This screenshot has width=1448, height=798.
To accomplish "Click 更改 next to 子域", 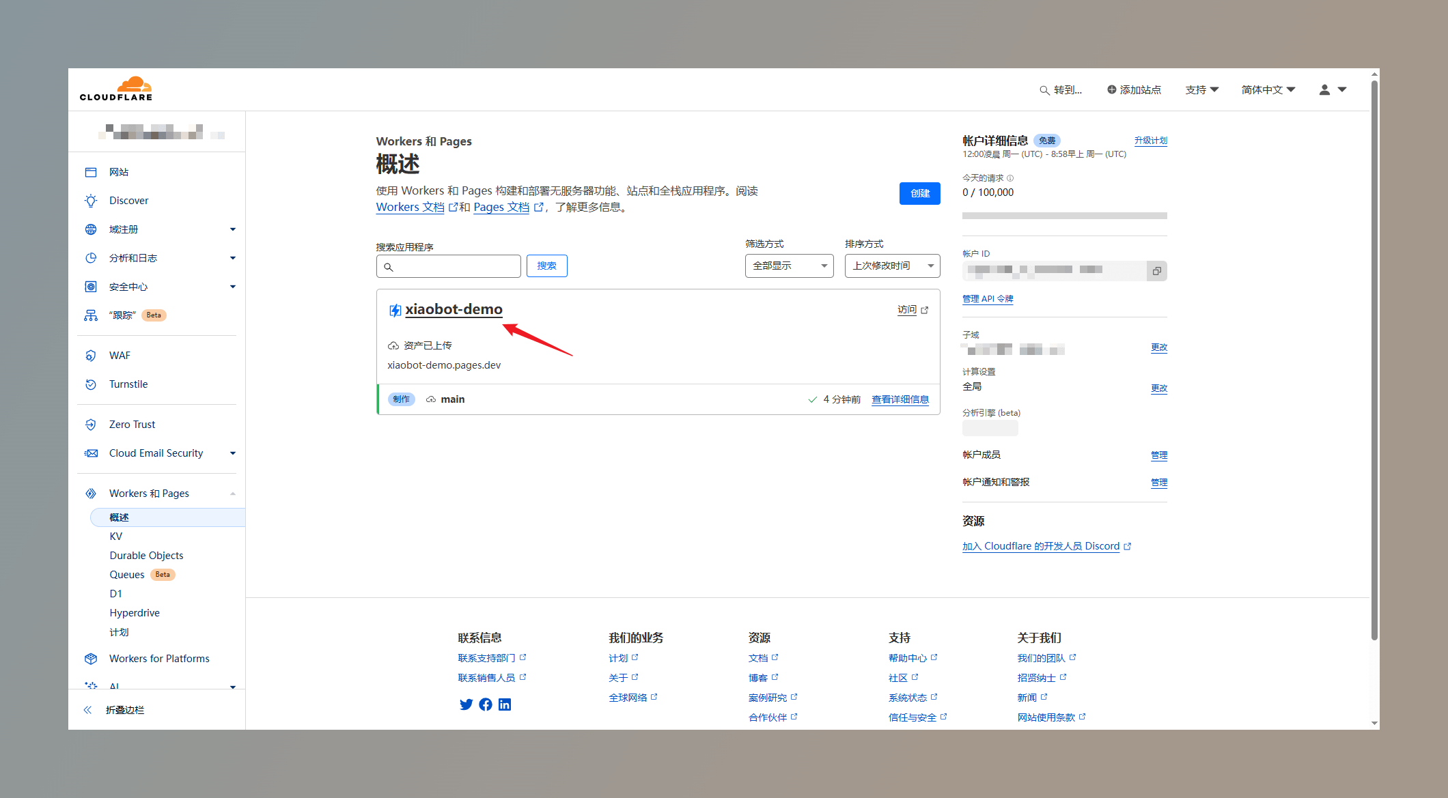I will click(x=1158, y=347).
